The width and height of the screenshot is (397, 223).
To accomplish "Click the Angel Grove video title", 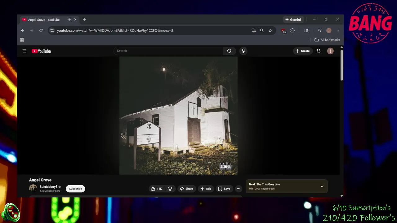I will click(x=40, y=180).
